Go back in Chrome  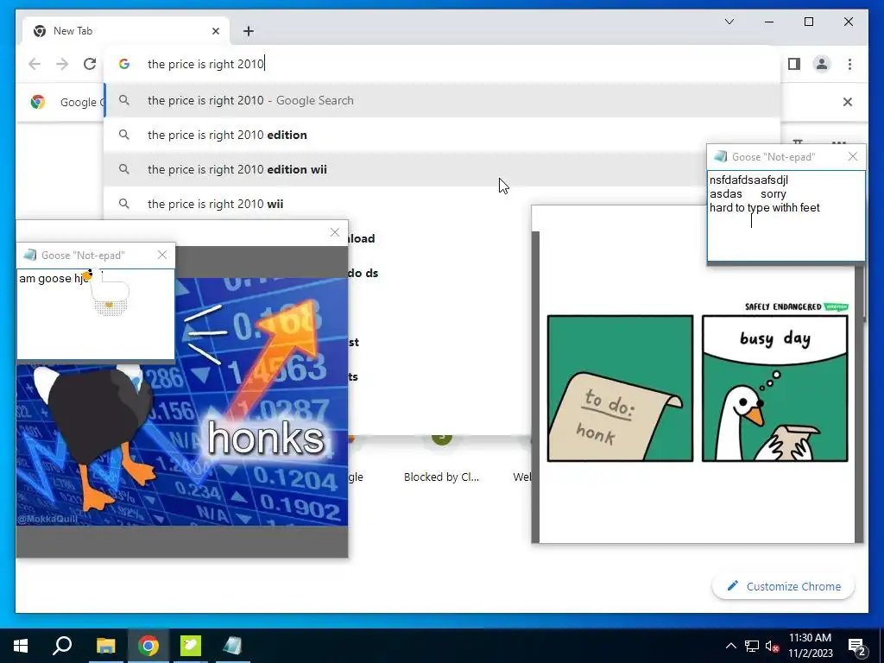[35, 64]
